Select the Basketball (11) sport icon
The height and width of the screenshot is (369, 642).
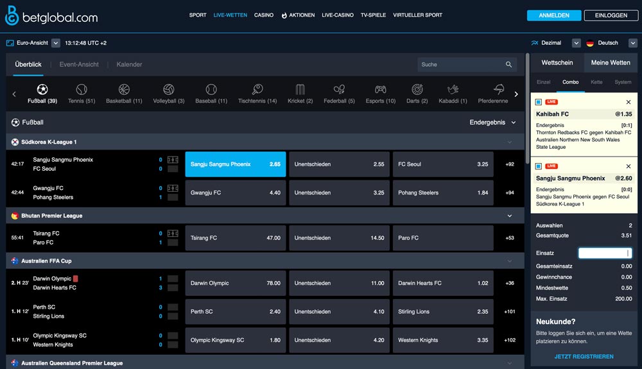124,89
